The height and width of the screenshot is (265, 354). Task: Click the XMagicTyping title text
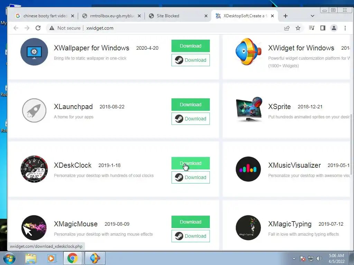tap(290, 224)
